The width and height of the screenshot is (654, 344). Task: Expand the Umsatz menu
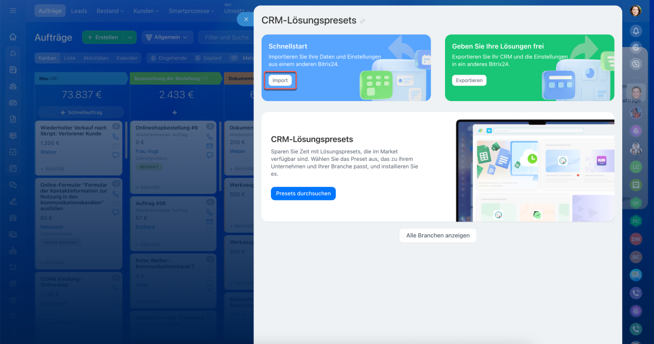pos(236,11)
